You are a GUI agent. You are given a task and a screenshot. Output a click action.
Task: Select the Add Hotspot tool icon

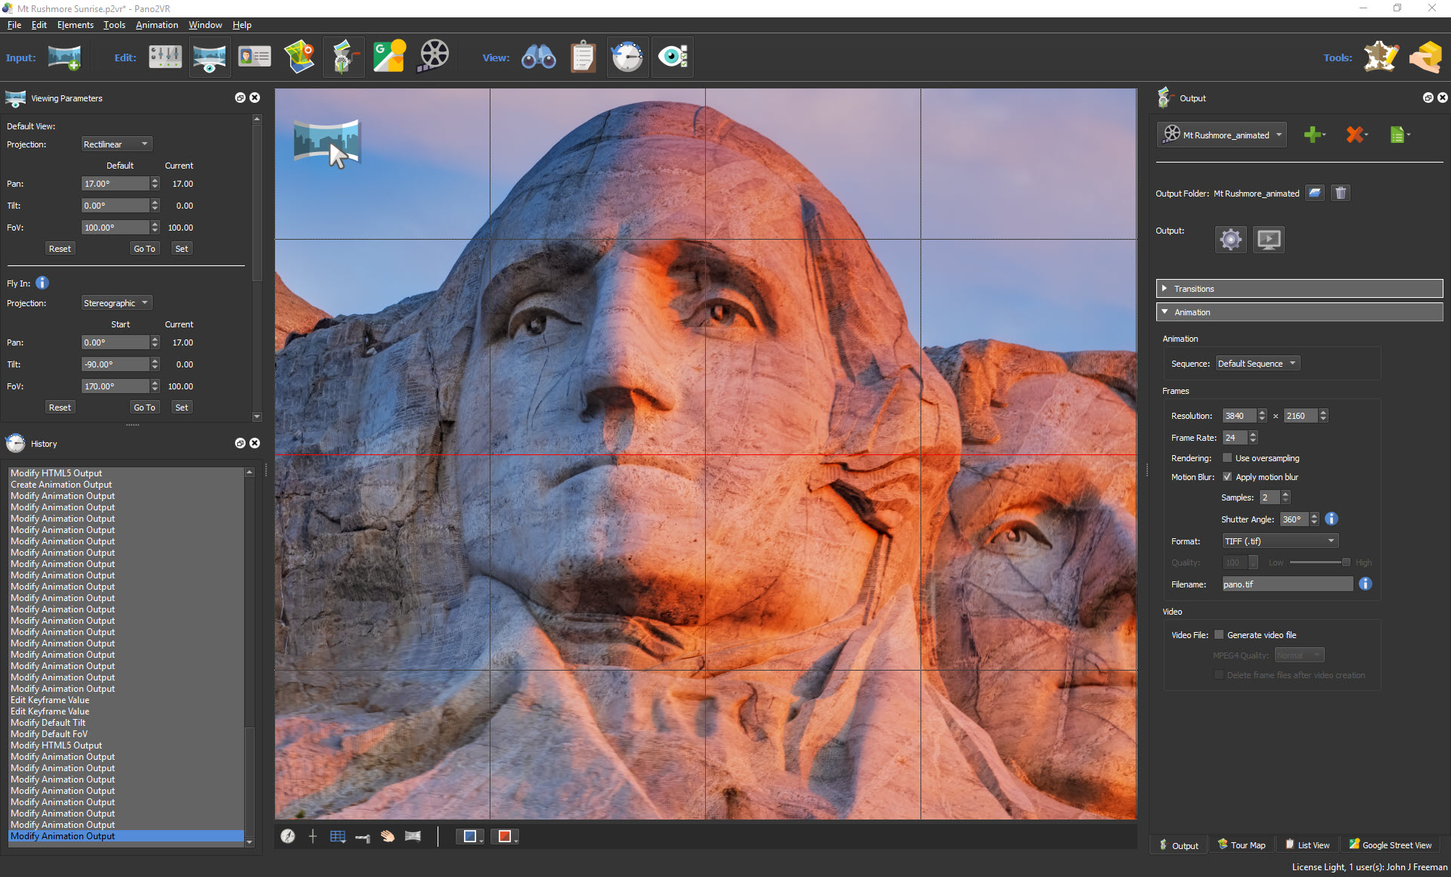click(313, 837)
